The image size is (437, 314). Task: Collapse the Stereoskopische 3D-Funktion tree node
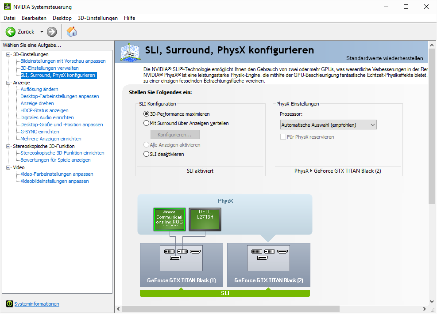[8, 146]
